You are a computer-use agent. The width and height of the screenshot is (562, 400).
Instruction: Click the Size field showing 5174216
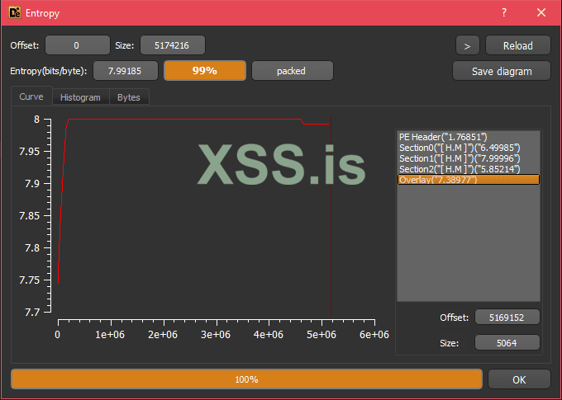(x=173, y=45)
